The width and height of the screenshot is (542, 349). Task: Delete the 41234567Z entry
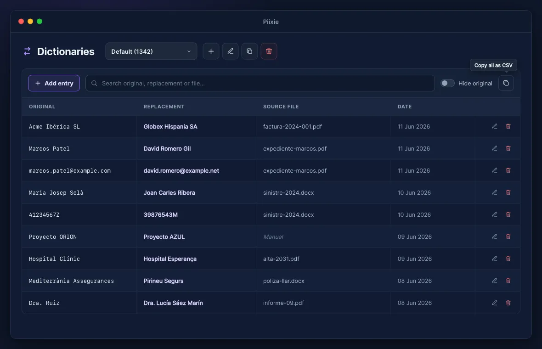click(508, 214)
